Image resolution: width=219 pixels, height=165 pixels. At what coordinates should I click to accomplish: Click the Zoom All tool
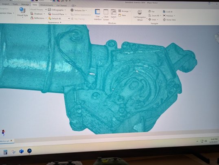point(154,15)
